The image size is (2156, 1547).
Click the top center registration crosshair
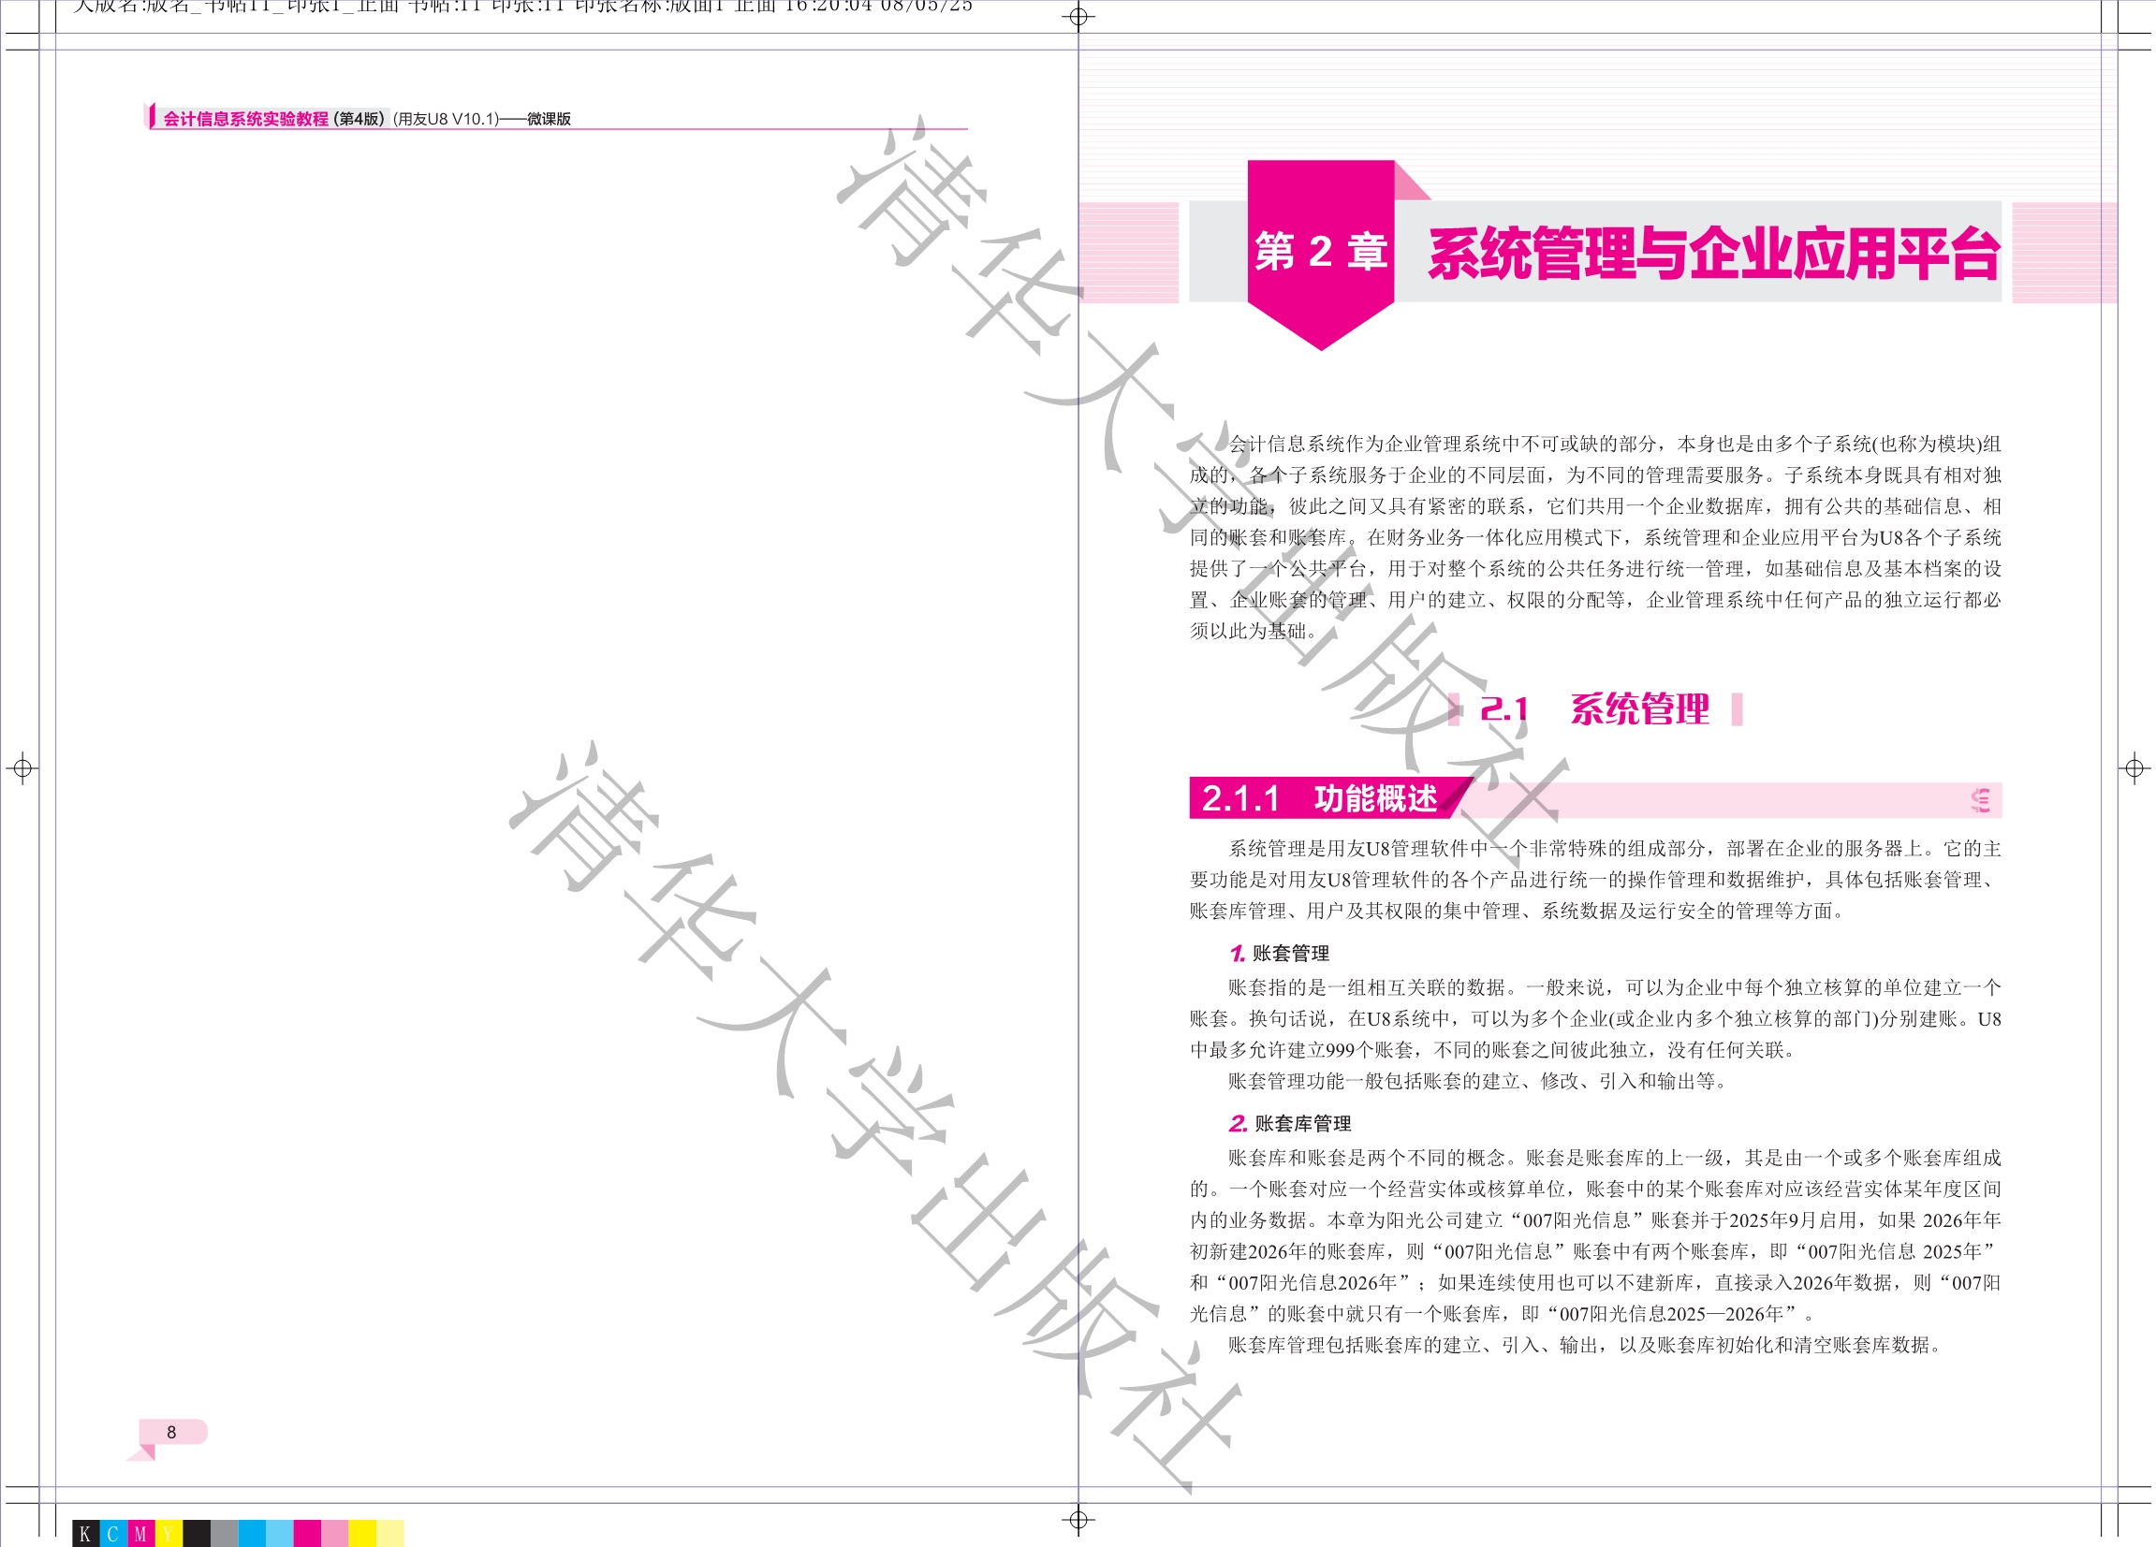1078,17
